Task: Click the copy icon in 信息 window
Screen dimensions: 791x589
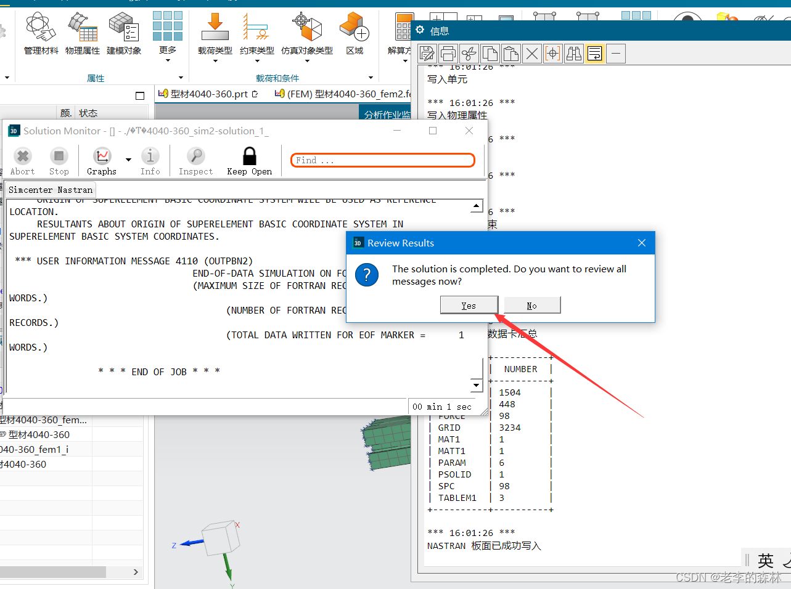Action: click(x=490, y=54)
